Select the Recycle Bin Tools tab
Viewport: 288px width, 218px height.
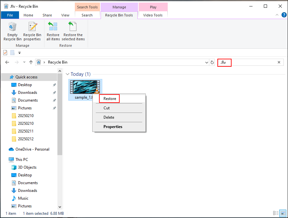click(119, 15)
